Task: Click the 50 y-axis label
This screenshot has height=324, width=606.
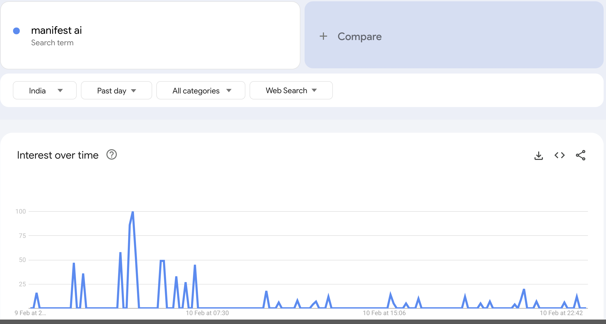Action: [x=23, y=260]
